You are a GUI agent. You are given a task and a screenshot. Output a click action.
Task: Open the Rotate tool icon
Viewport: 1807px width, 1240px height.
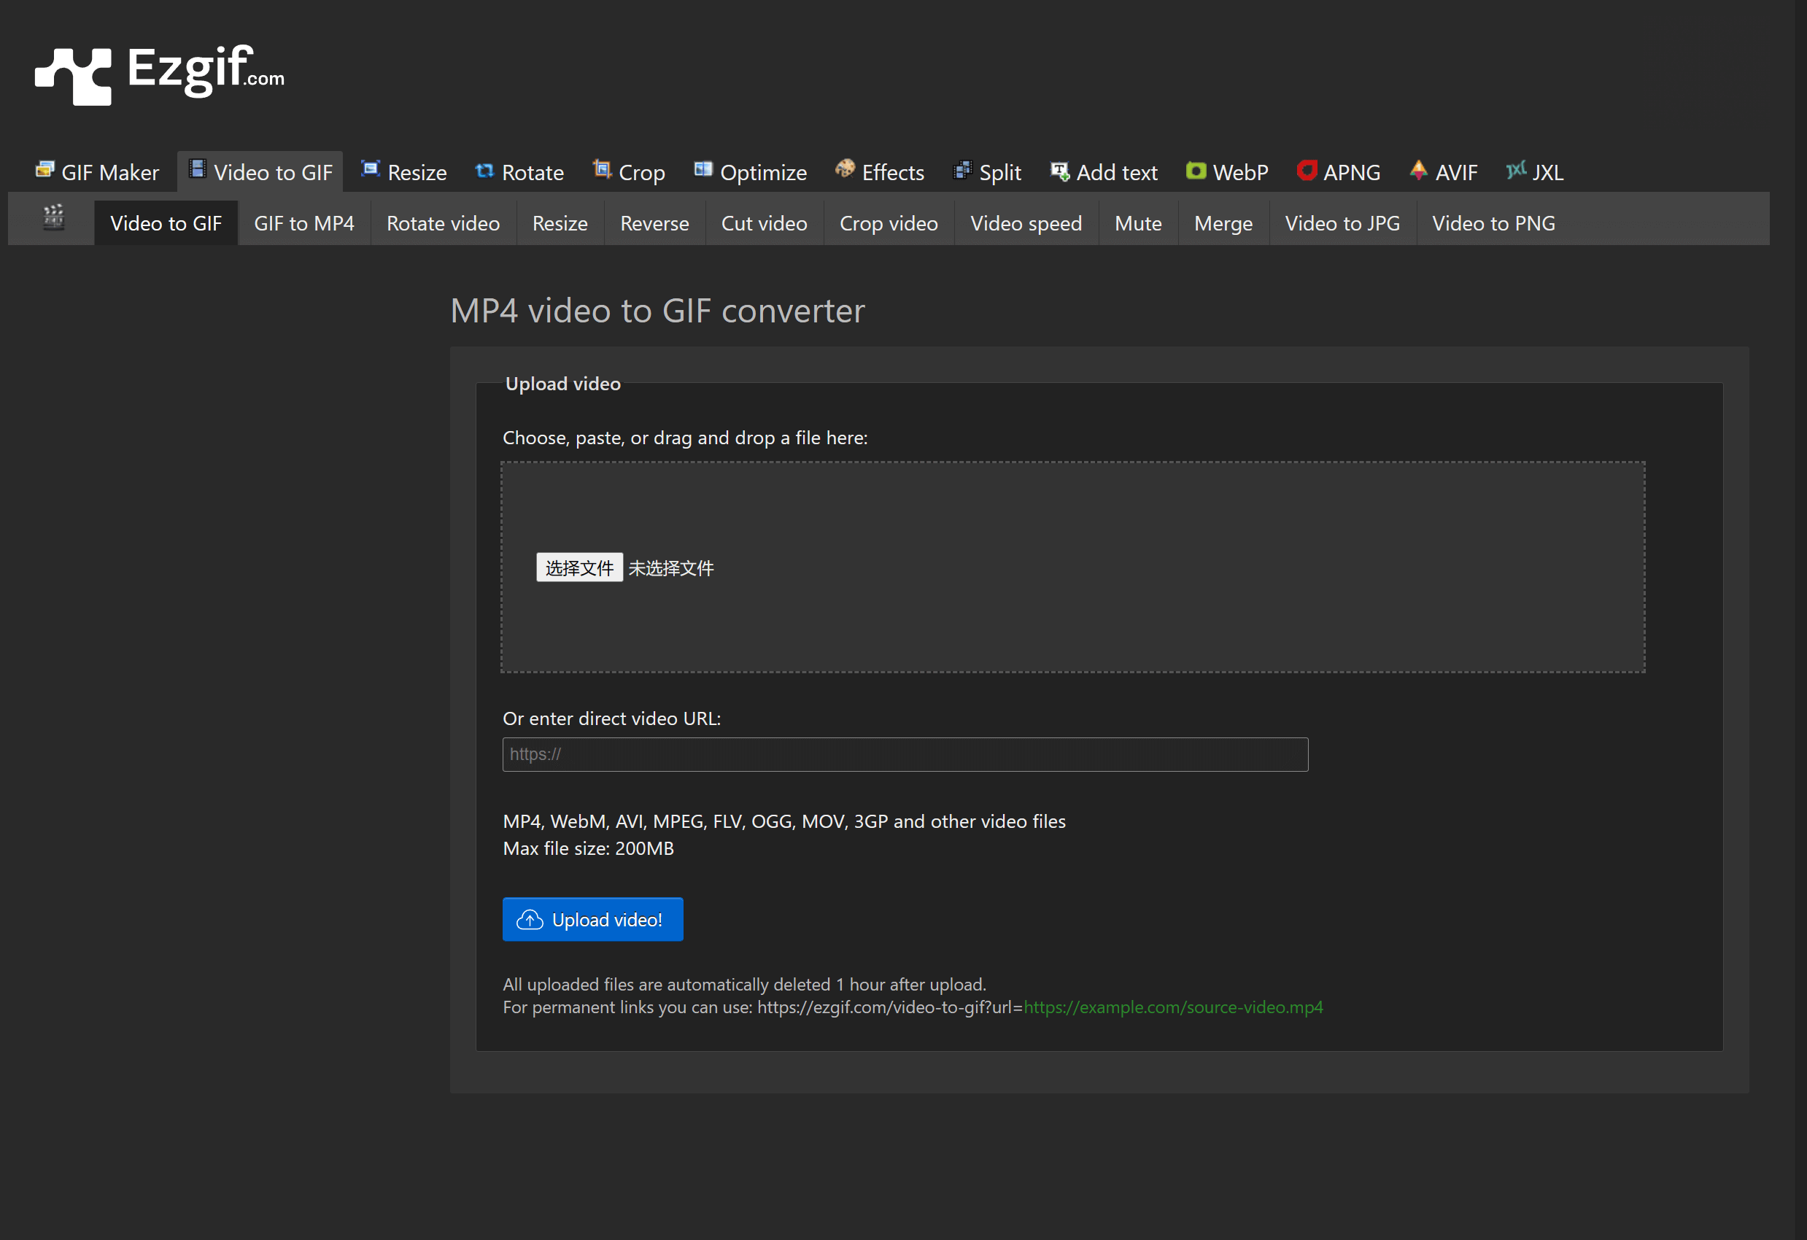(x=485, y=170)
